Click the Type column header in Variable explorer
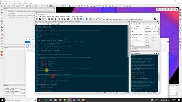The width and height of the screenshot is (182, 102). [x=148, y=26]
